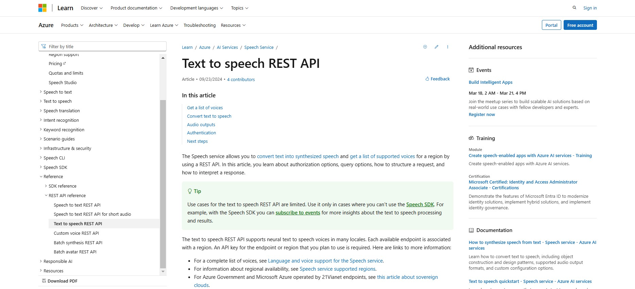This screenshot has width=635, height=289.
Task: Open Speech service supported regions link
Action: point(338,269)
